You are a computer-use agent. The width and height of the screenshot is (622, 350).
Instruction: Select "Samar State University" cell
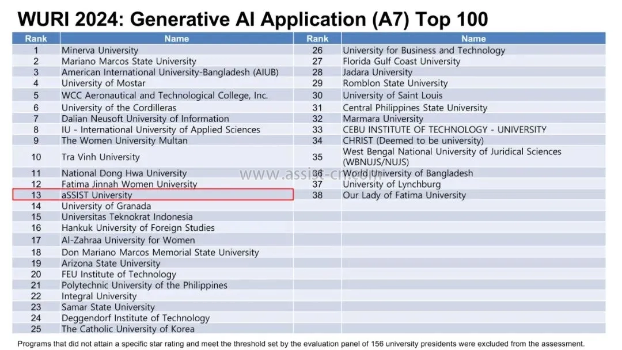point(108,307)
